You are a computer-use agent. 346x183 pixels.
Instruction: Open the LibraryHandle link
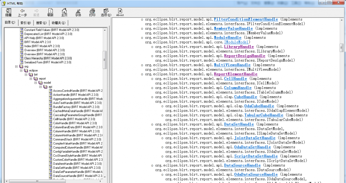(x=239, y=47)
